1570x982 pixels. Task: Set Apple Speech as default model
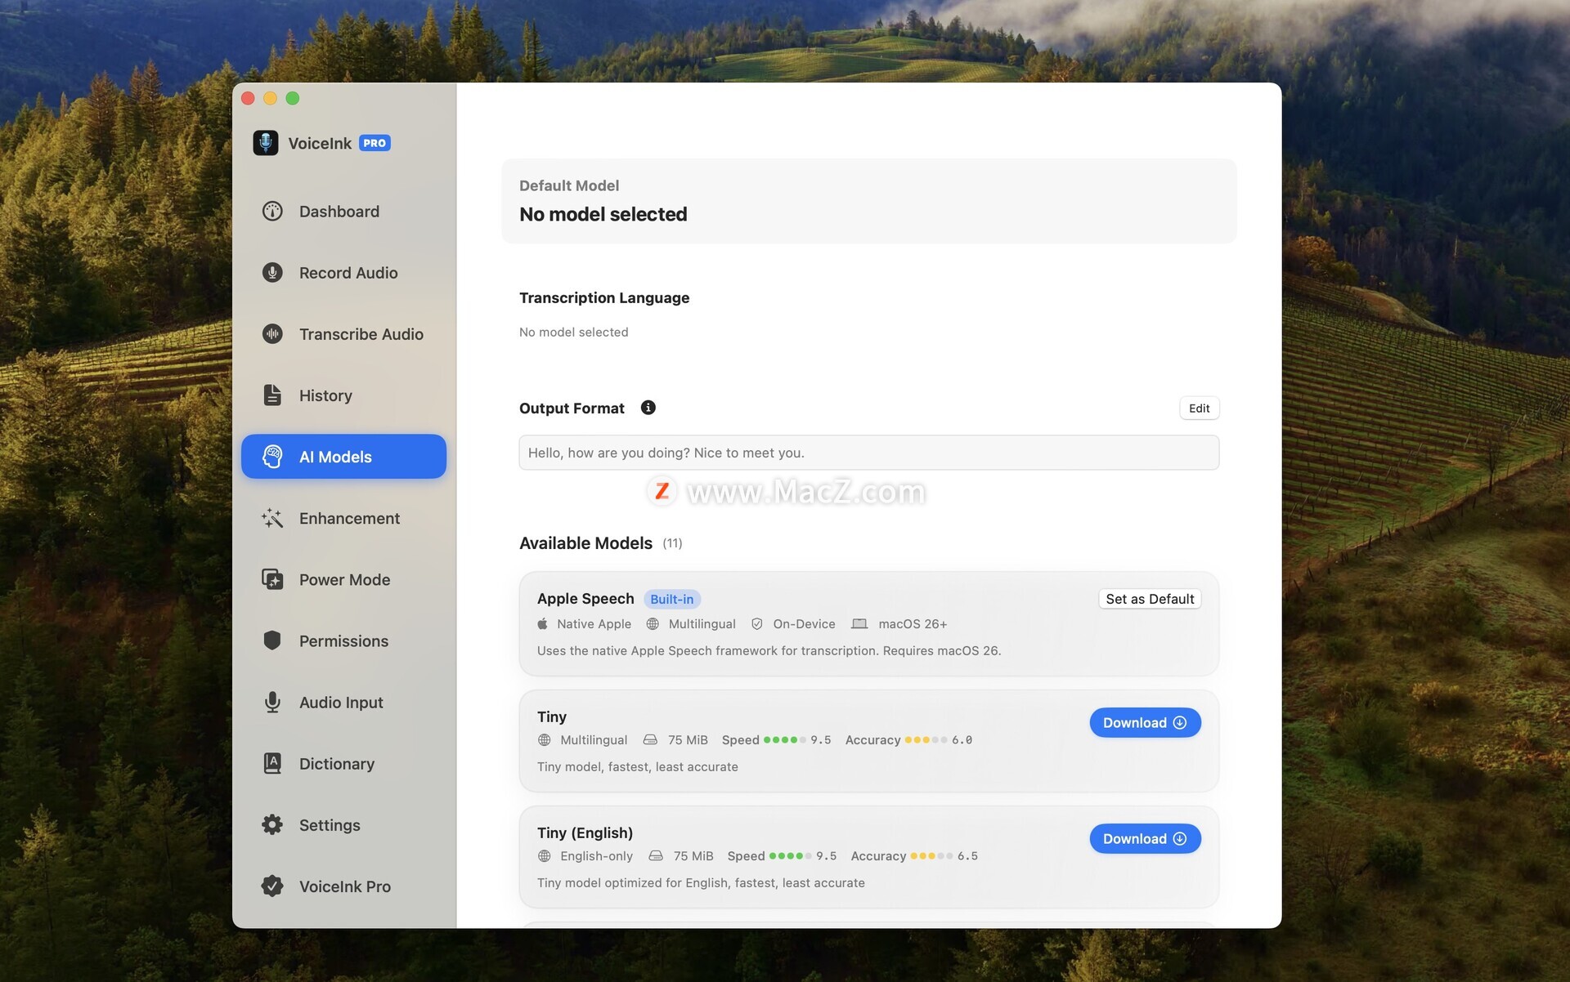(x=1150, y=599)
